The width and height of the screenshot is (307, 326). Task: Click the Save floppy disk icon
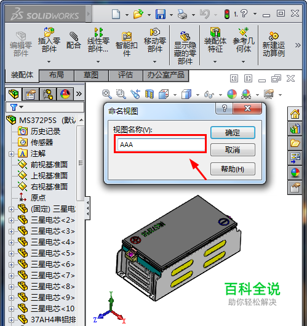click(x=161, y=14)
